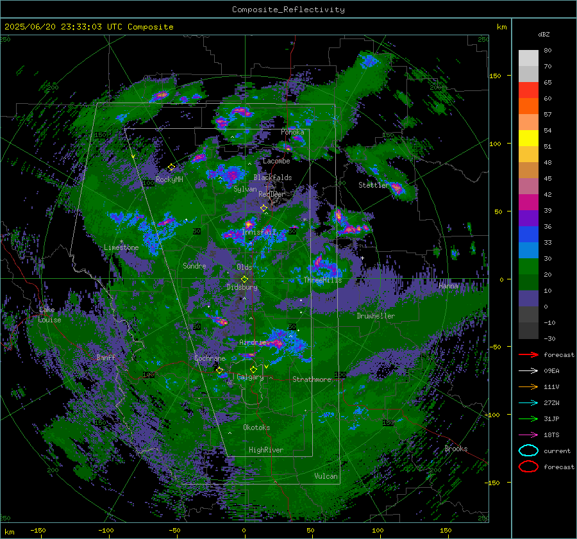
Task: Click the Vulcan town label
Action: [x=326, y=476]
